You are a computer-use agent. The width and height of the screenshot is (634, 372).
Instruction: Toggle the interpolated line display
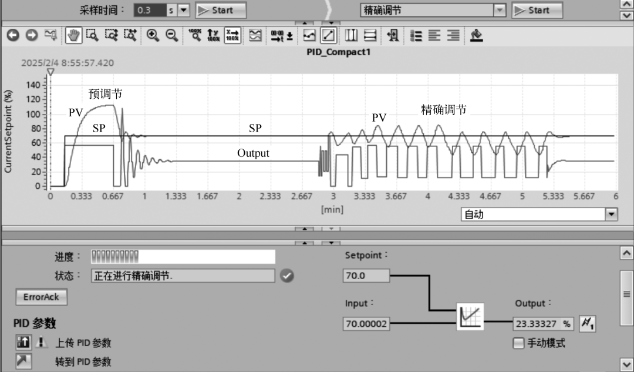tap(328, 35)
